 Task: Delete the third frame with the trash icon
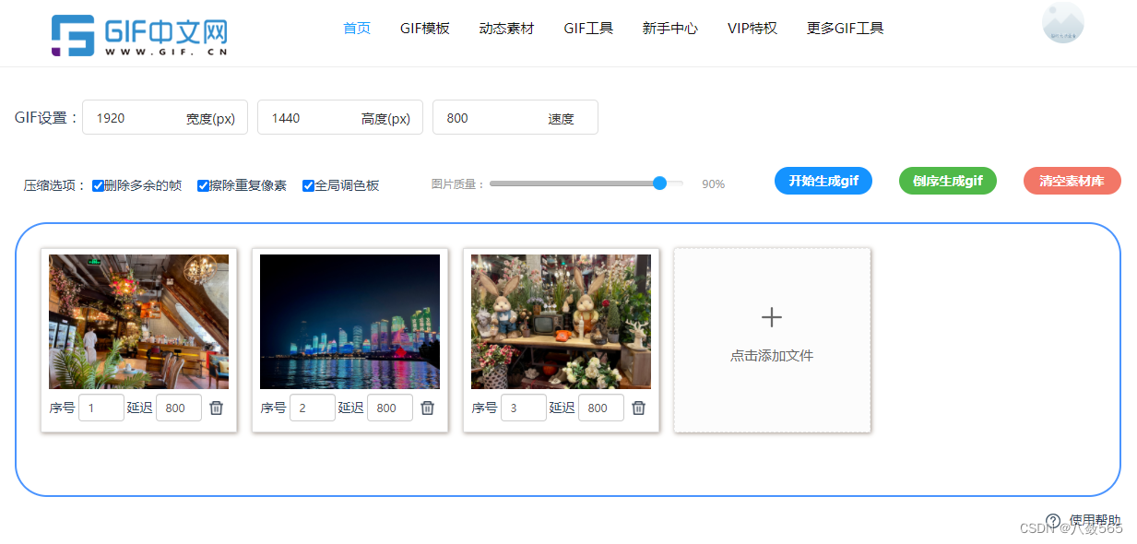pos(638,407)
